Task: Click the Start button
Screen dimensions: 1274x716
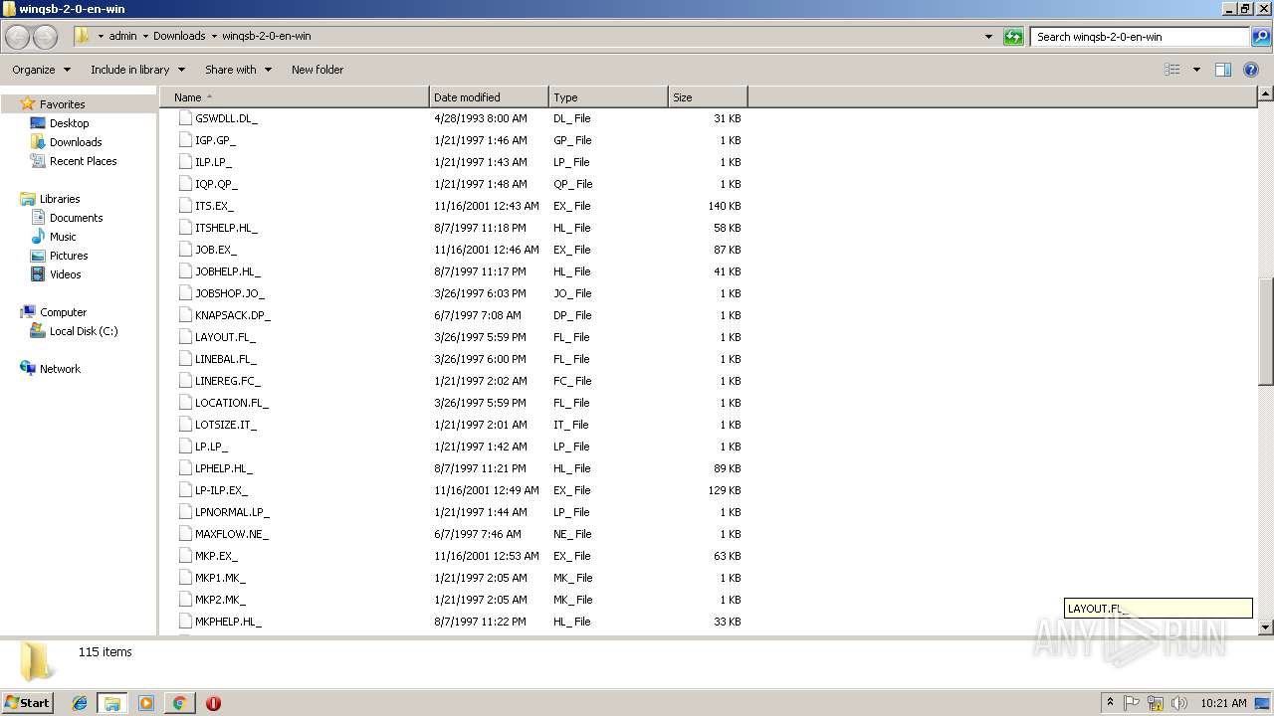Action: (x=27, y=703)
